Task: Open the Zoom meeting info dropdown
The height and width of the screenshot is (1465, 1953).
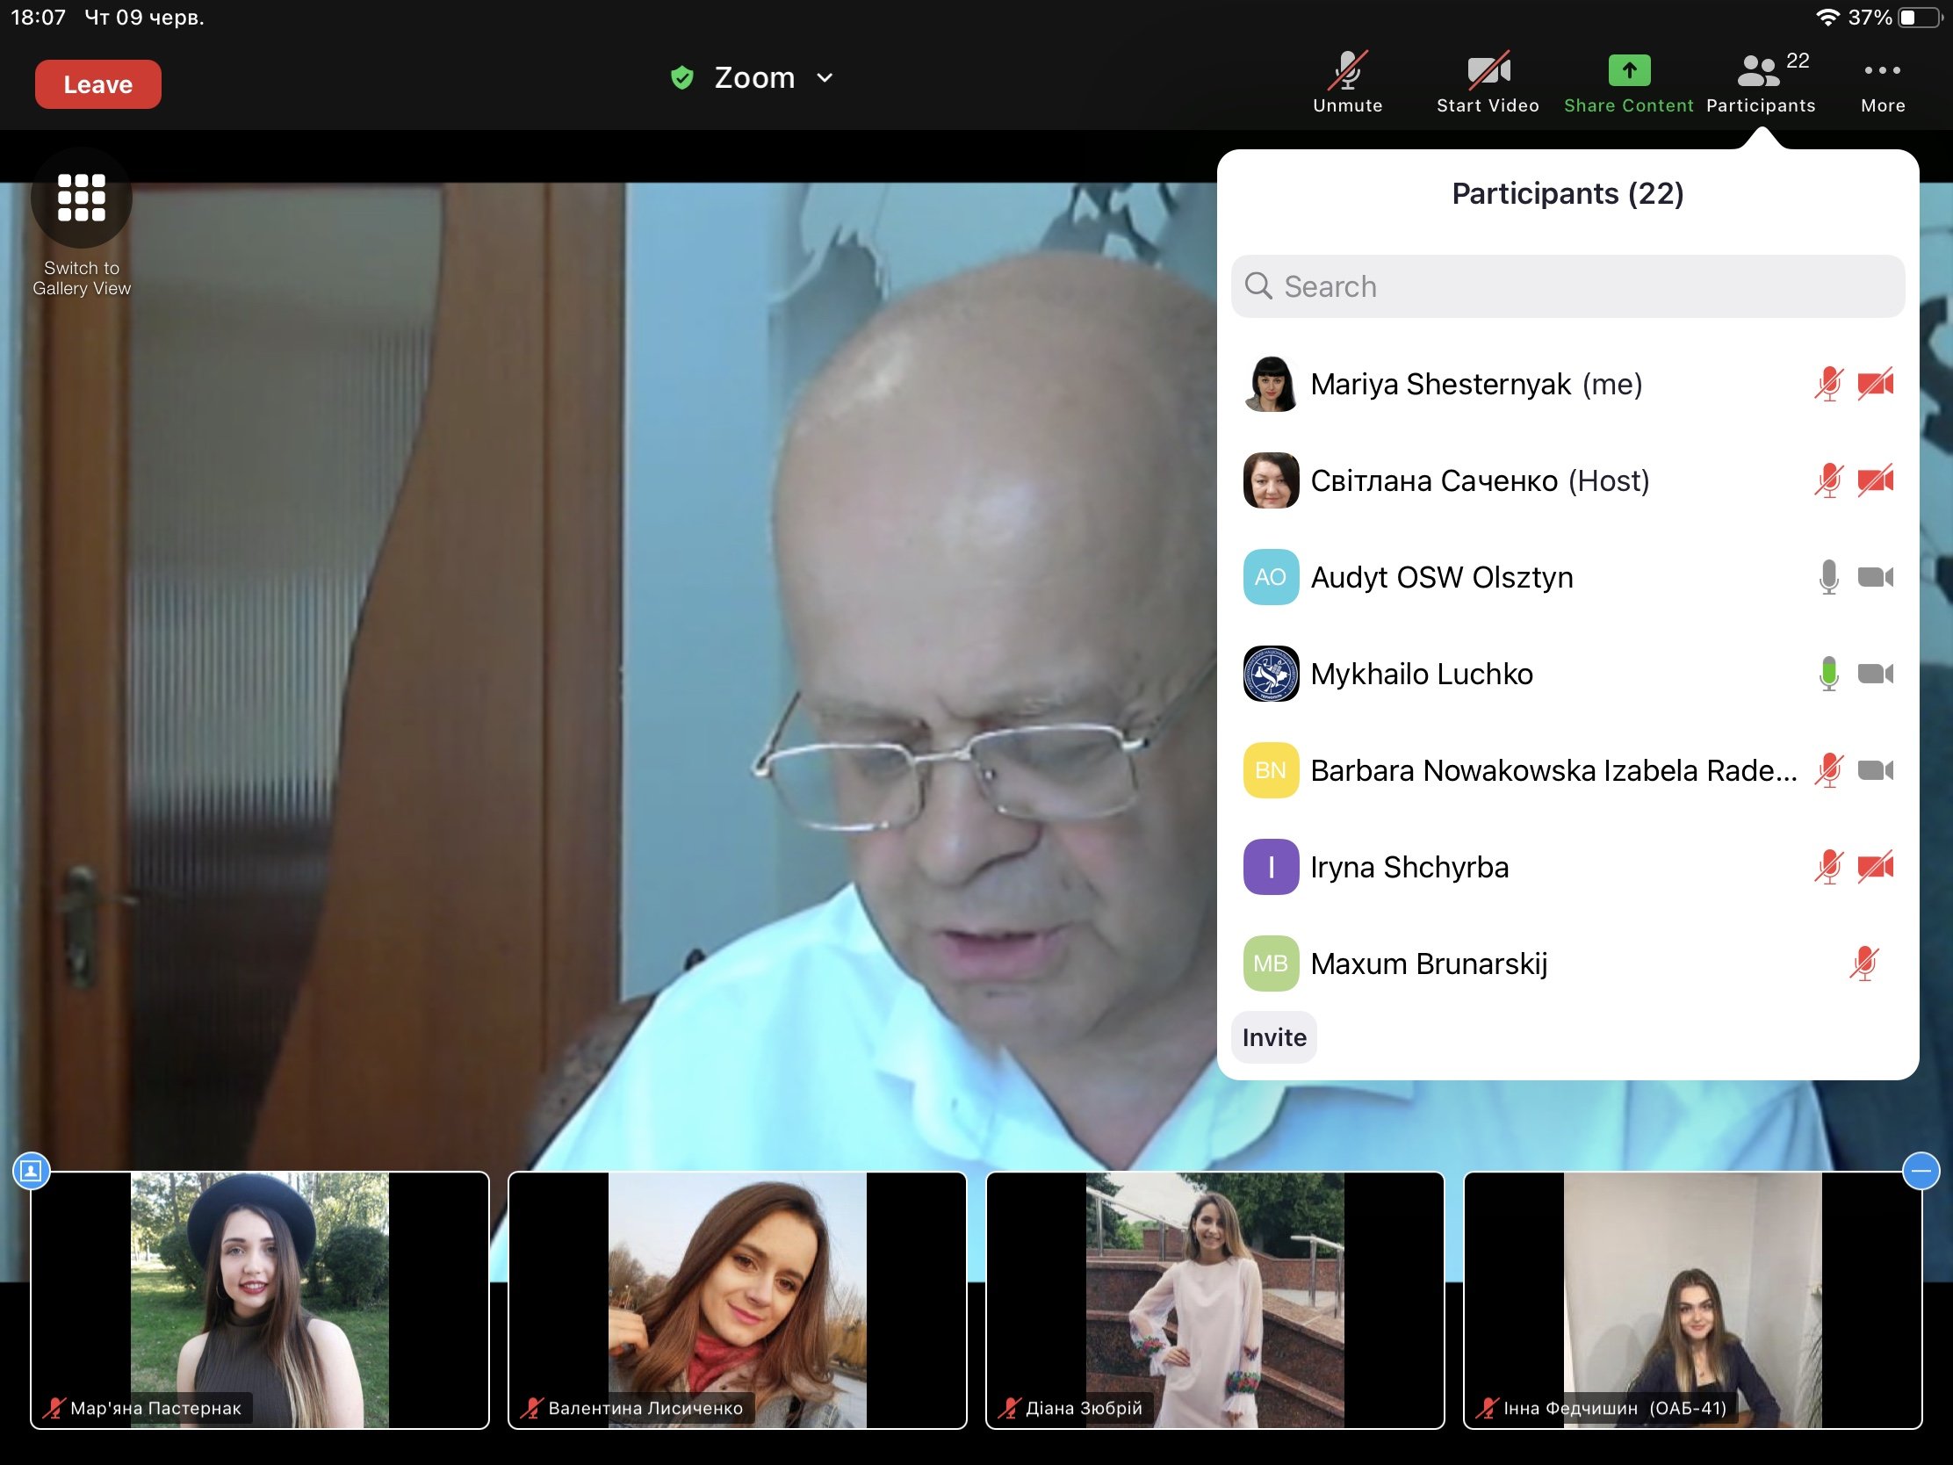Action: (773, 77)
